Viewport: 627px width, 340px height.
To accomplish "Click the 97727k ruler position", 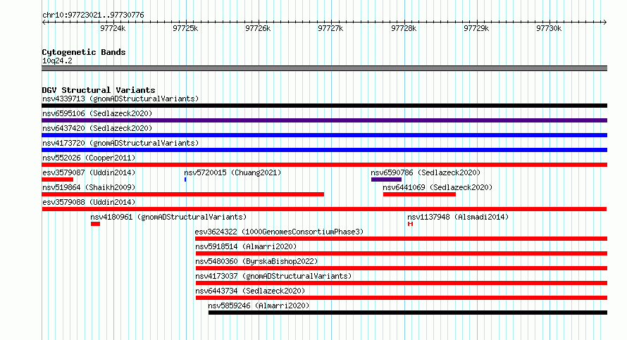I will [x=330, y=28].
